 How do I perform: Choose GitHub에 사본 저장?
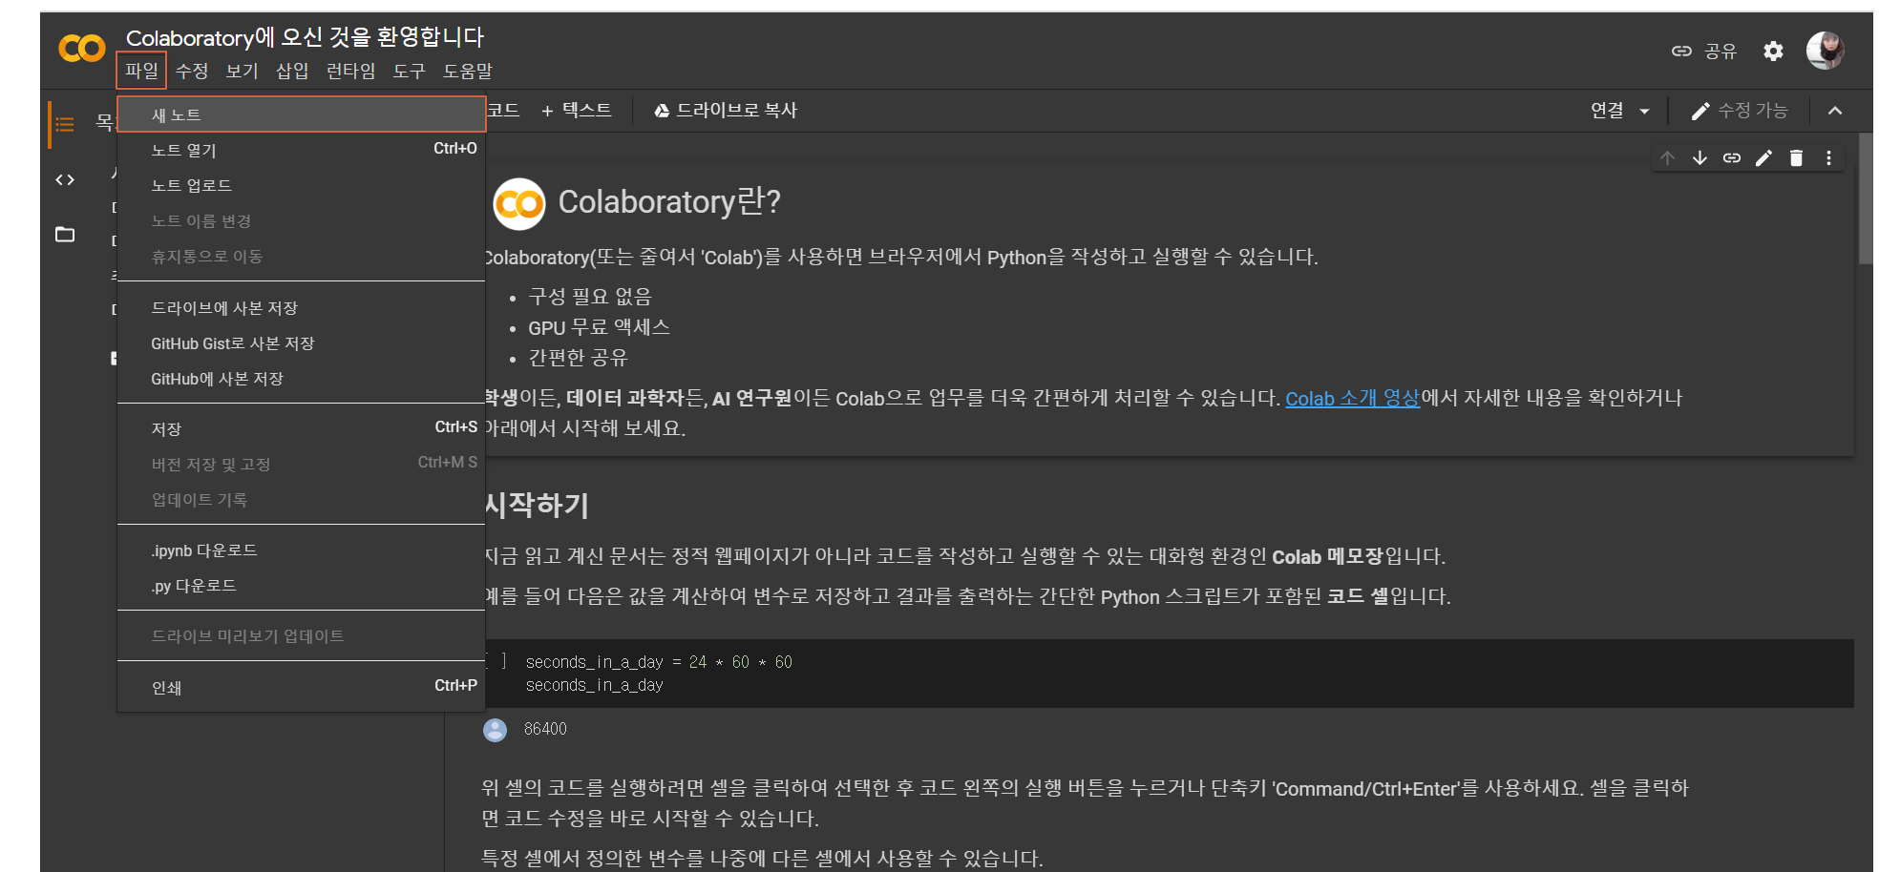click(x=302, y=379)
